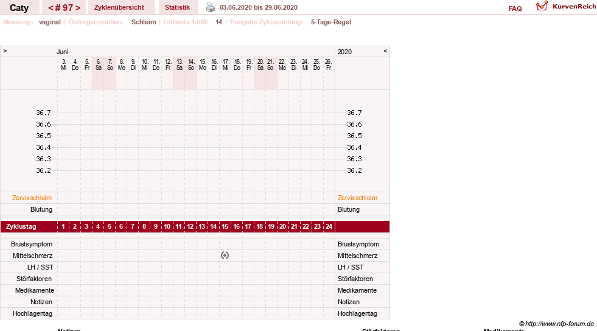Click früheste 1.hM value '14'
Image resolution: width=597 pixels, height=331 pixels.
[x=218, y=22]
